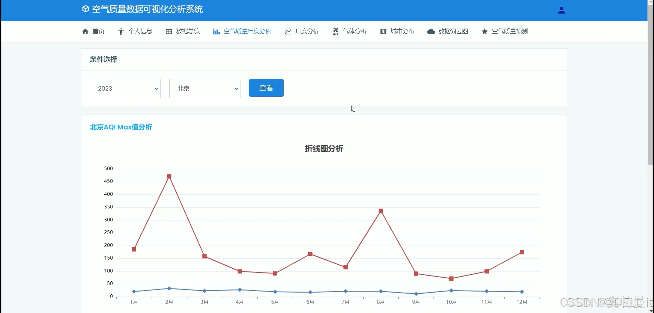Image resolution: width=654 pixels, height=313 pixels.
Task: Click the 条件选择 panel heading
Action: coord(104,59)
